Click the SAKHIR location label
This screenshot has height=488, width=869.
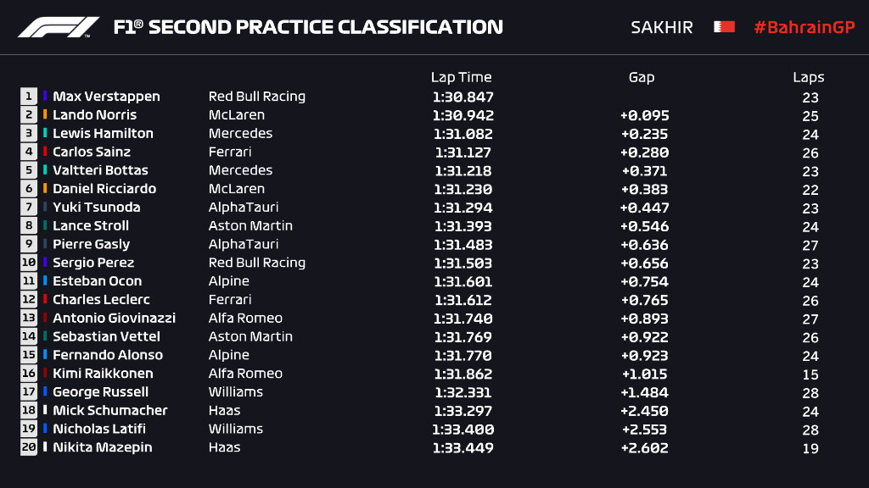662,27
